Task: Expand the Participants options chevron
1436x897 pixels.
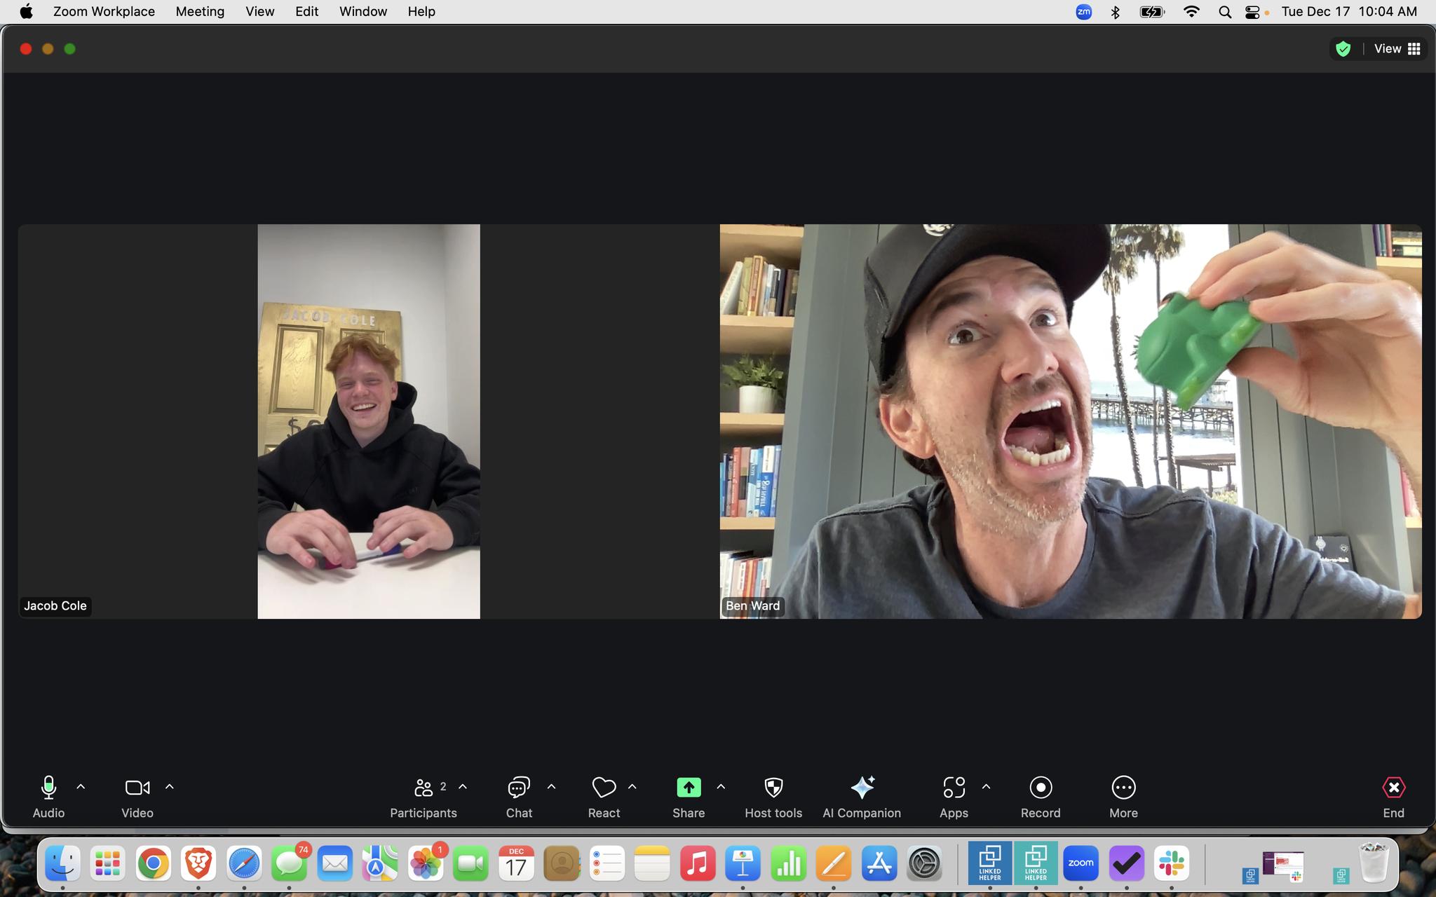Action: tap(463, 787)
